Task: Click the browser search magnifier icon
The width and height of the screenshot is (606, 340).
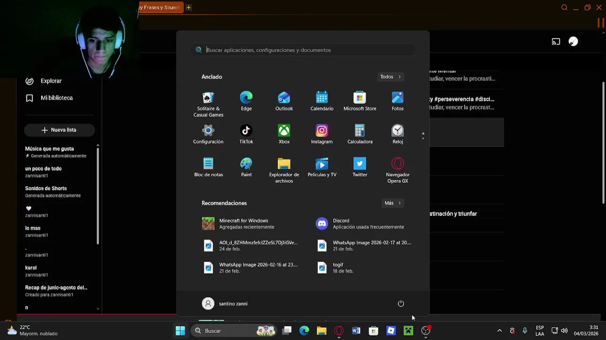Action: [x=564, y=8]
